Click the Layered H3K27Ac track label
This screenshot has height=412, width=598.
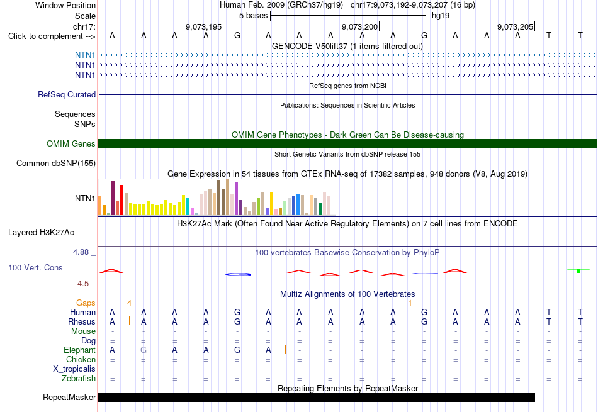(x=41, y=233)
